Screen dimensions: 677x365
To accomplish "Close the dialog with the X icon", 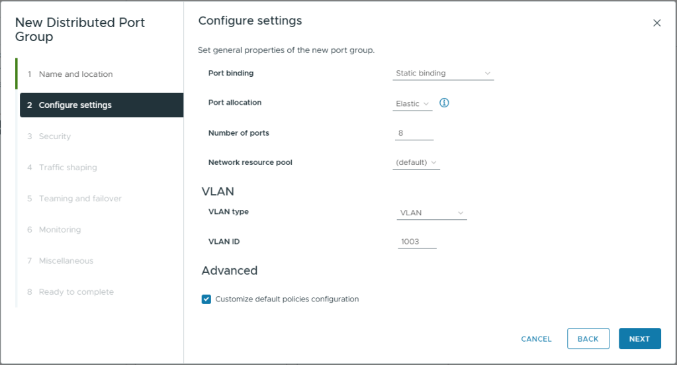I will pos(656,23).
